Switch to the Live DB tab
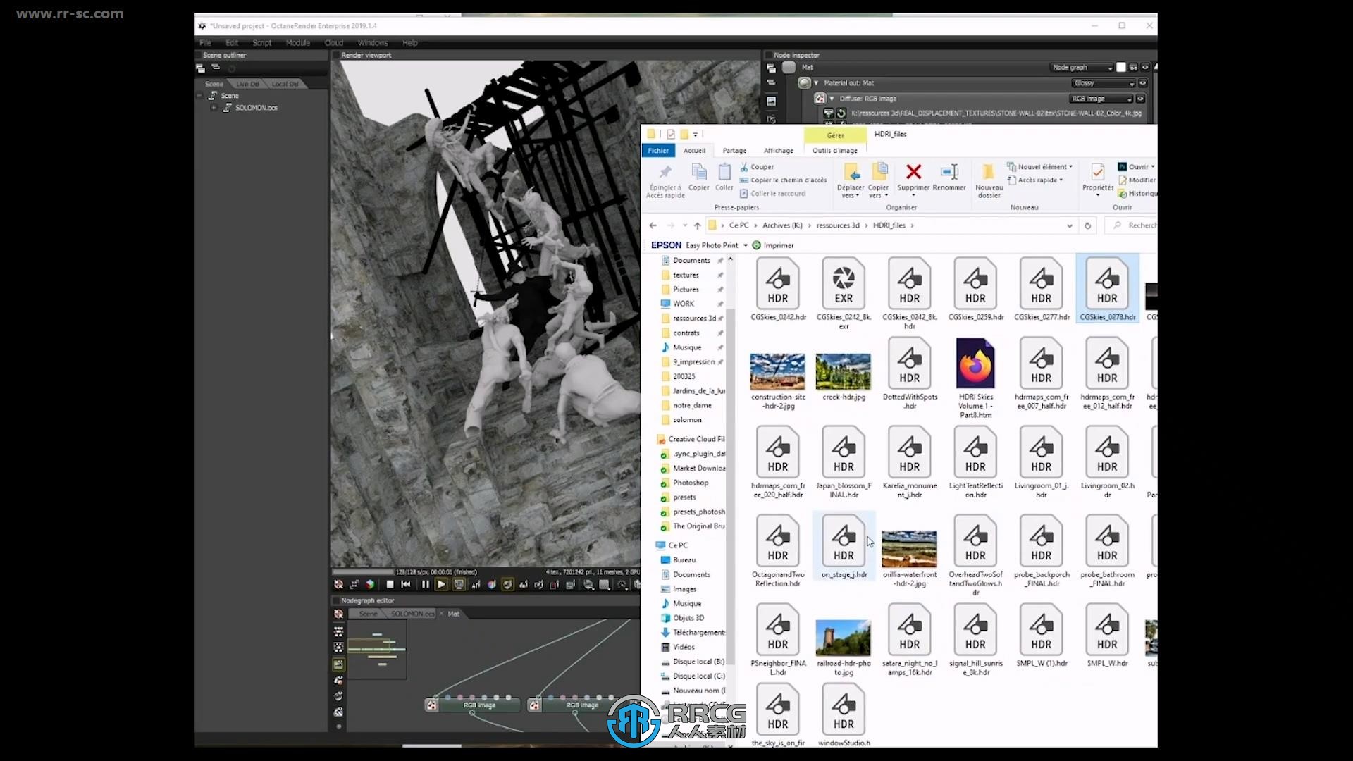Viewport: 1353px width, 761px height. (247, 84)
